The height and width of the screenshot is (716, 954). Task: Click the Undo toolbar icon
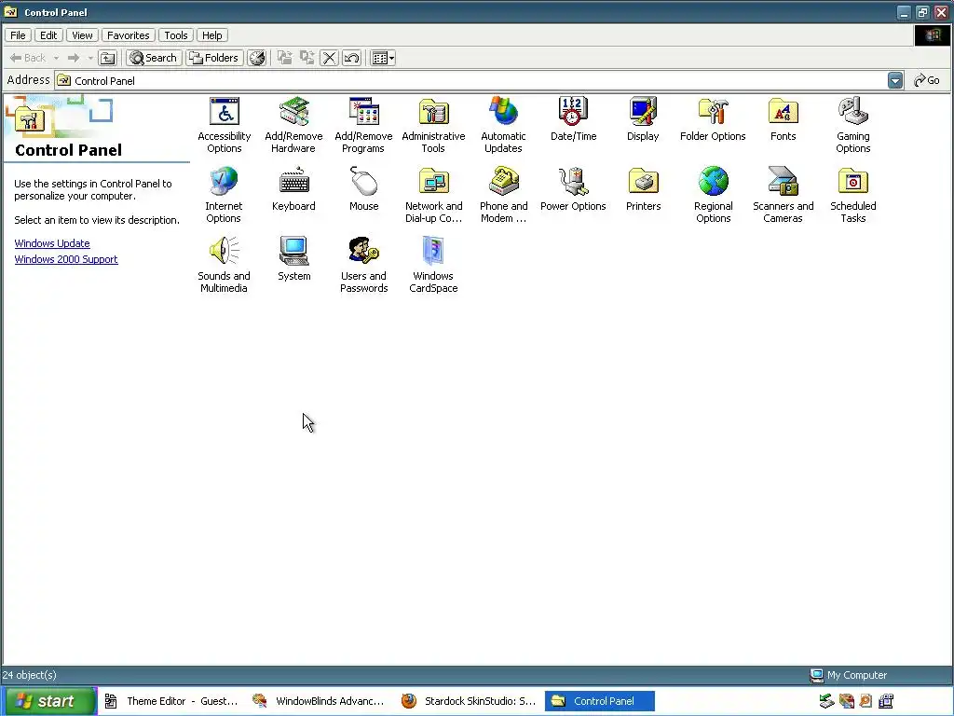coord(351,58)
